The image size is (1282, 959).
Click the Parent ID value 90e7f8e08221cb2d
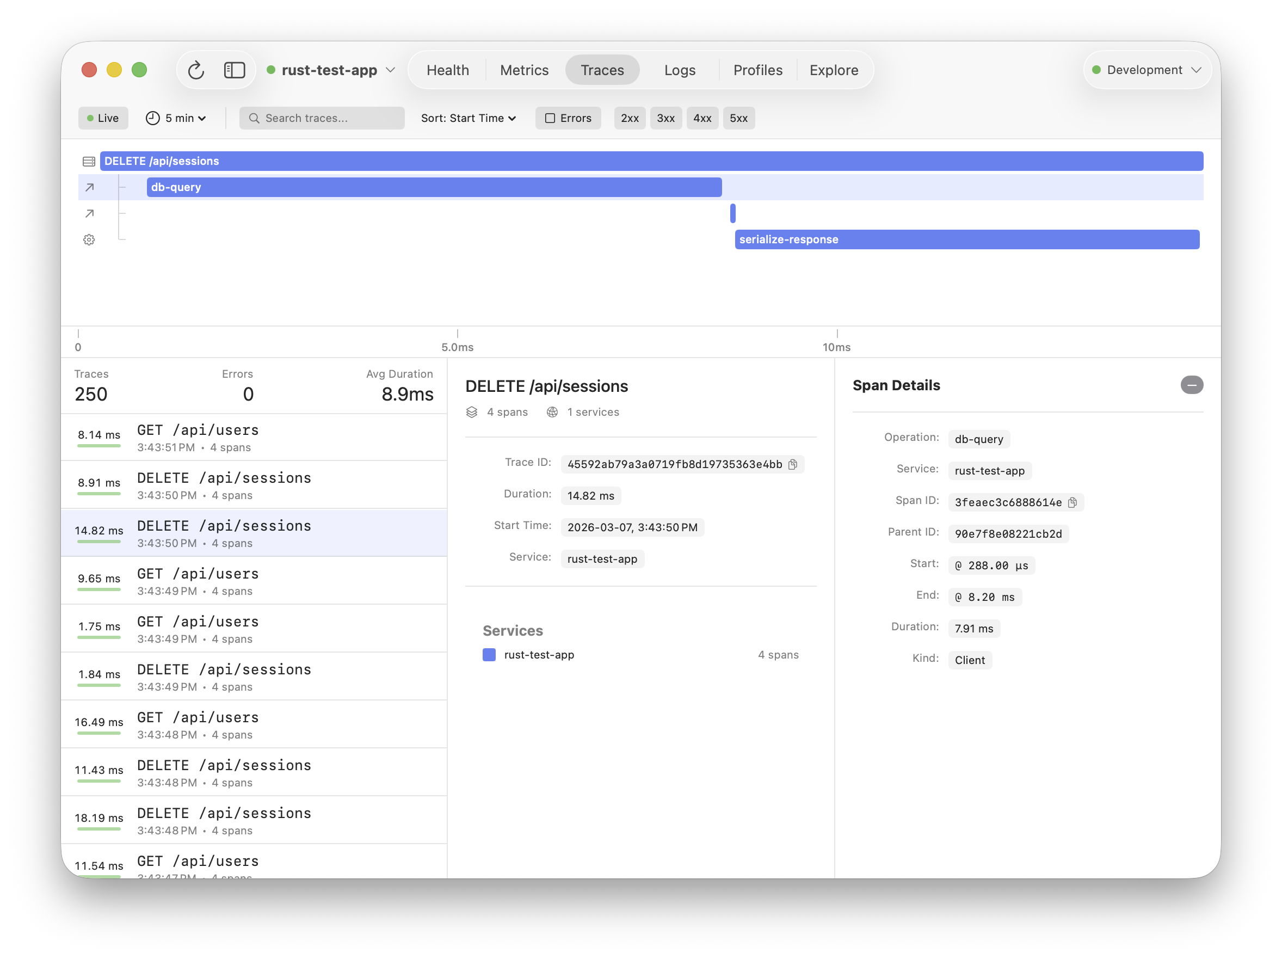point(1008,534)
